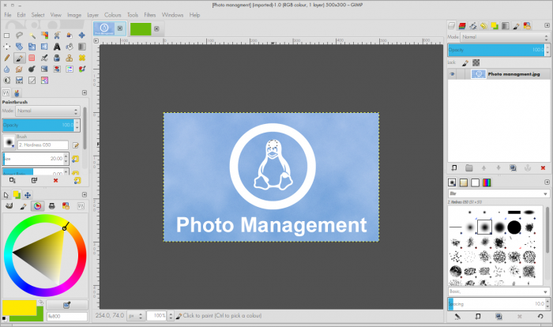This screenshot has width=553, height=327.
Task: Switch colour selector to CMYK printer mode
Action: click(x=52, y=206)
